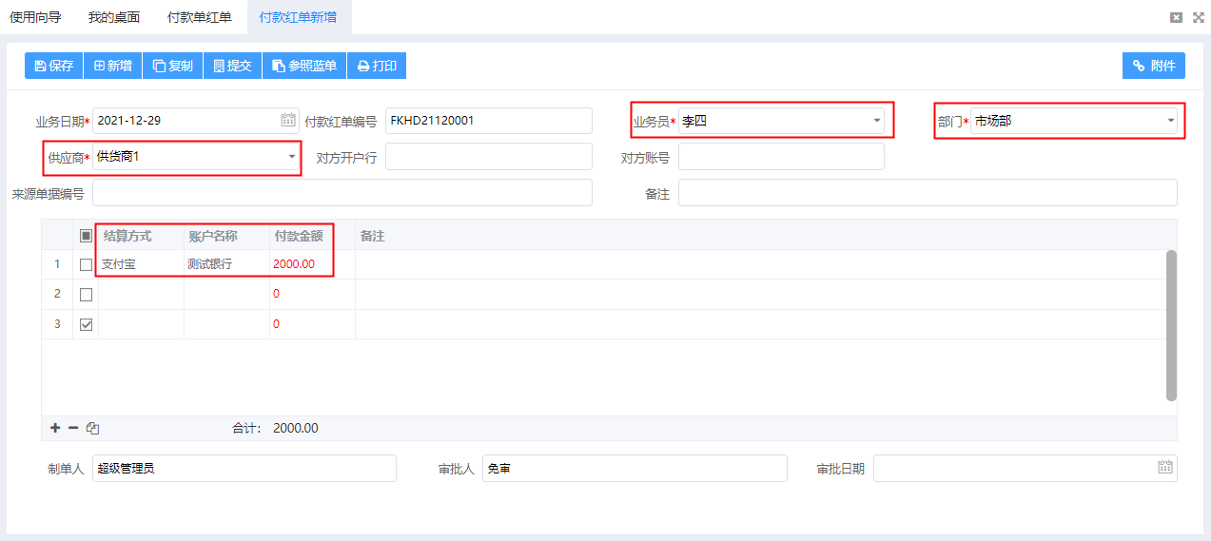
Task: Click the 合计 total value 2000.00
Action: point(296,428)
